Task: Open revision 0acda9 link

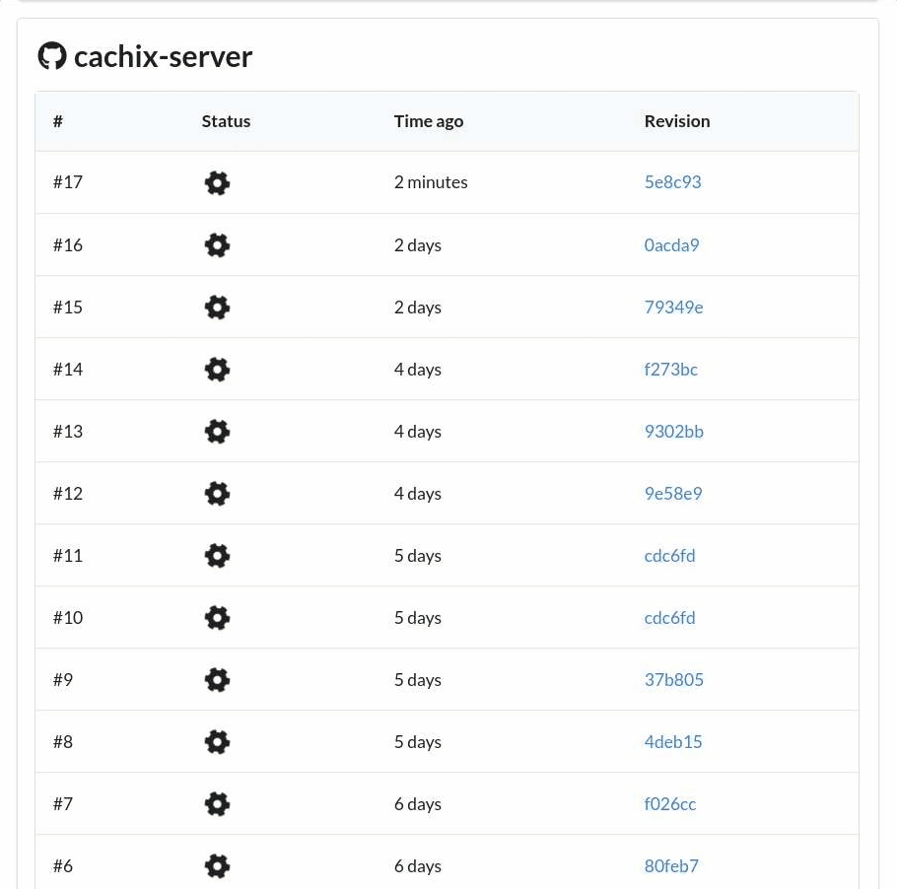Action: (671, 245)
